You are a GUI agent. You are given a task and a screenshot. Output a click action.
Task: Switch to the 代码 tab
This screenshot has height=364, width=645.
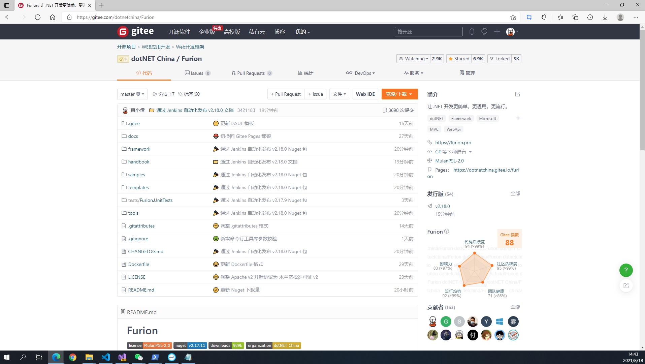point(144,73)
